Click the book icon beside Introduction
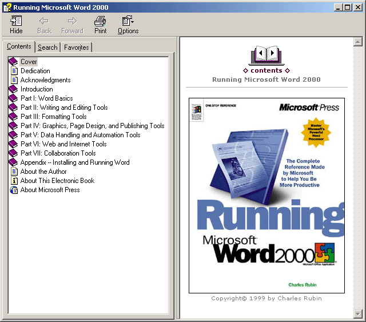The height and width of the screenshot is (322, 366). point(13,89)
